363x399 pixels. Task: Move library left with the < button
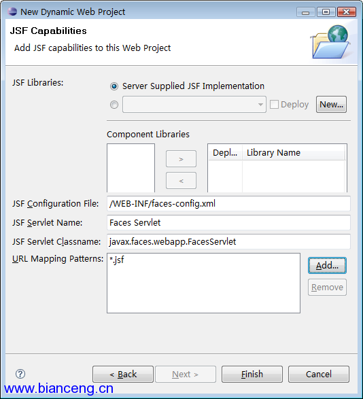tap(181, 180)
